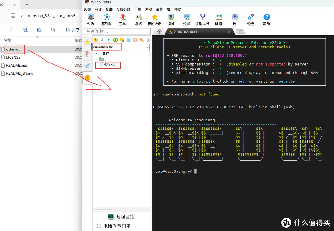Click Explorer delete trash icon

click(53, 30)
